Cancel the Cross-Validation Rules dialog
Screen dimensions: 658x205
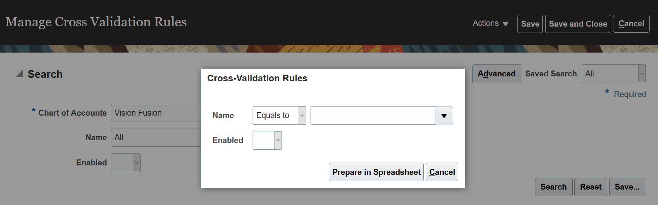click(442, 172)
